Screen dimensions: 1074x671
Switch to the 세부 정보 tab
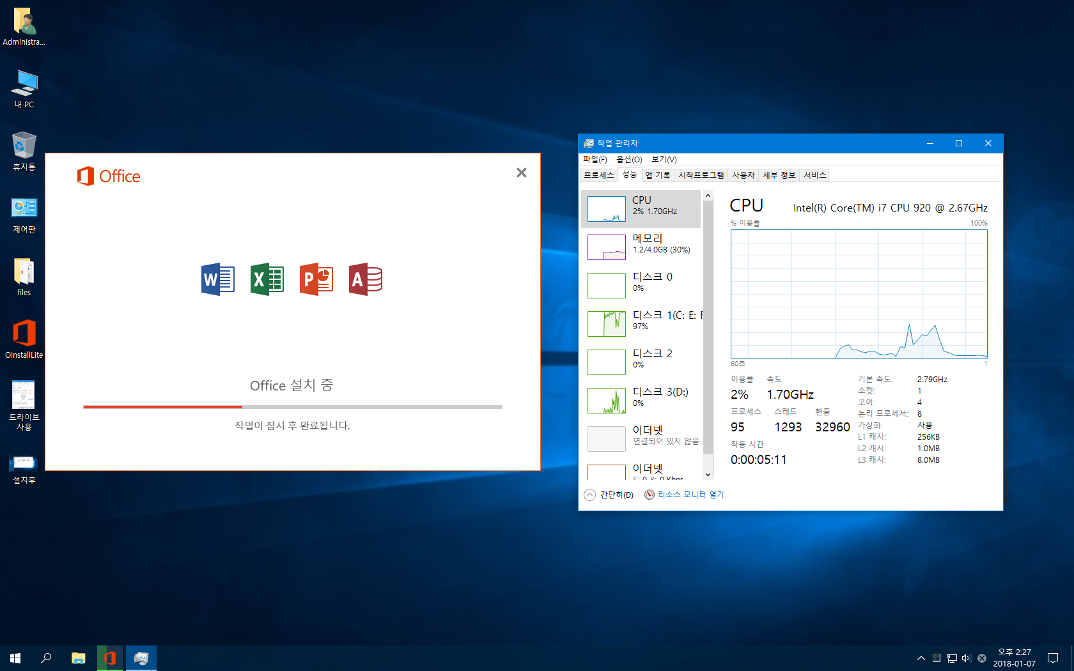[x=779, y=175]
